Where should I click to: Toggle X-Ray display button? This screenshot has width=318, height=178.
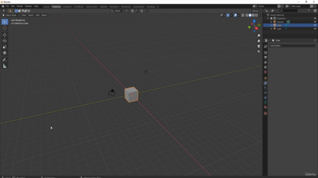click(243, 15)
